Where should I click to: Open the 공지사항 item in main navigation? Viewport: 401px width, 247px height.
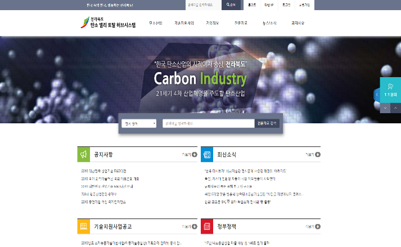pyautogui.click(x=298, y=23)
